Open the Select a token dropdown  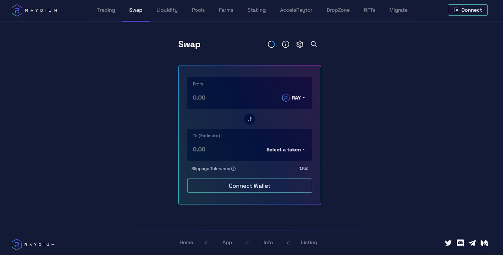(285, 150)
